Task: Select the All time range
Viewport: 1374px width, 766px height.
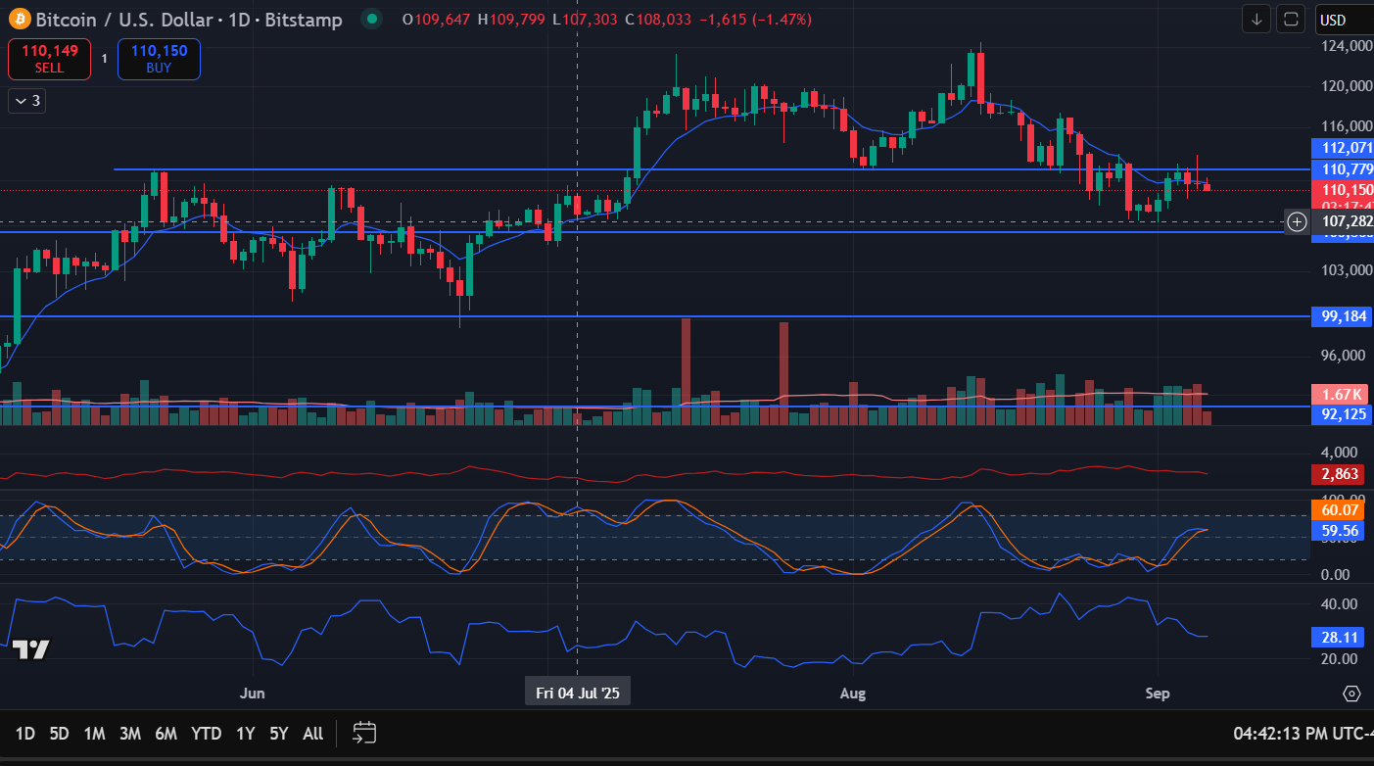Action: click(x=312, y=733)
